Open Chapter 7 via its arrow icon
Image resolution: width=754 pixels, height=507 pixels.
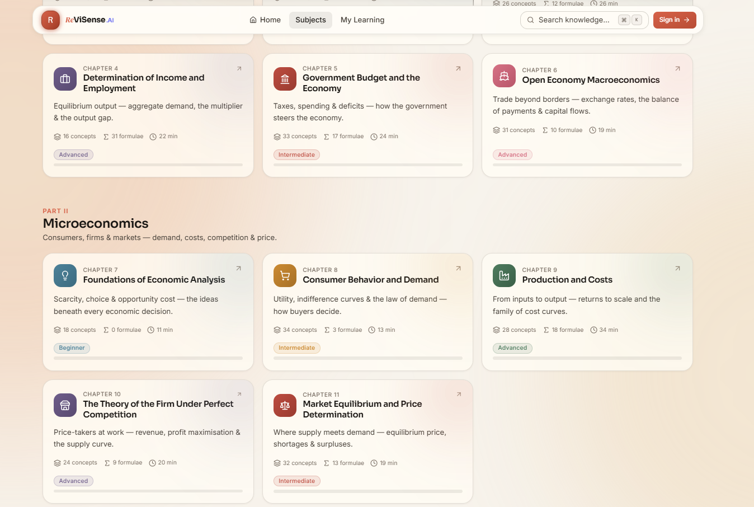click(x=239, y=269)
